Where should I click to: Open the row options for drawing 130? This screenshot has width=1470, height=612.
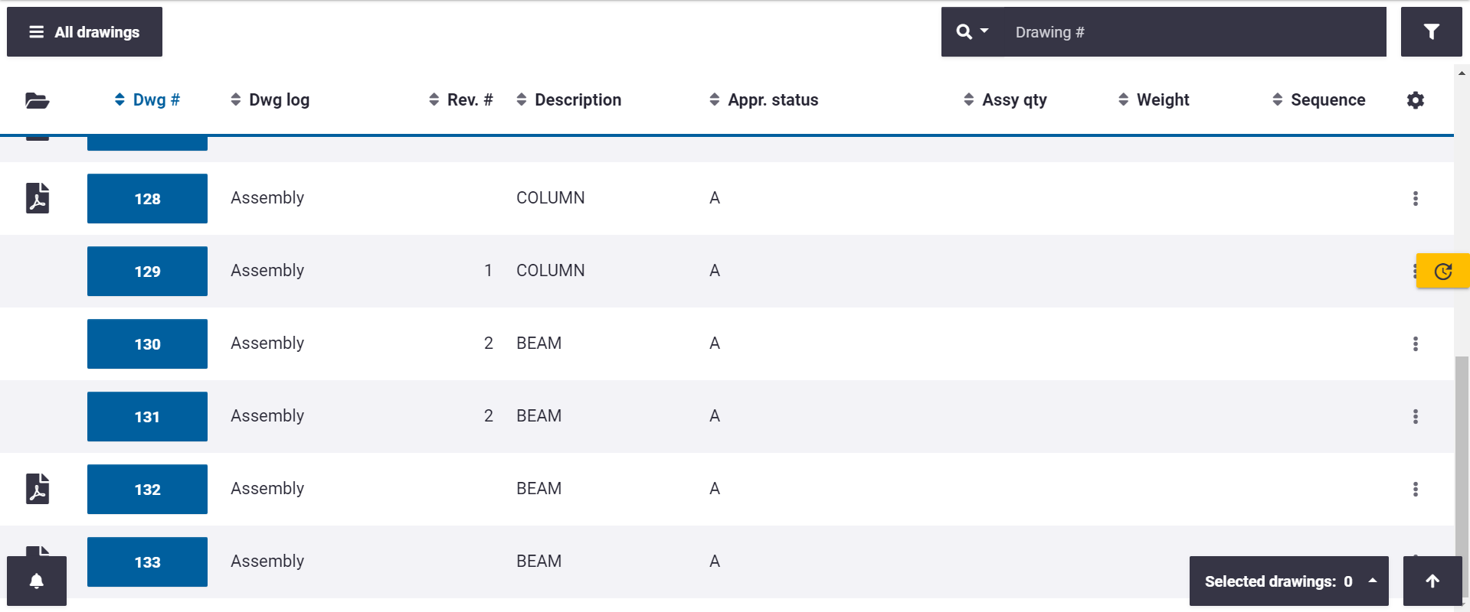(1415, 344)
